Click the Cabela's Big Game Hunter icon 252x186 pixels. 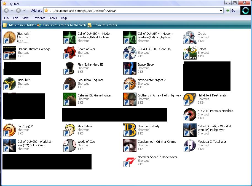[x=70, y=99]
